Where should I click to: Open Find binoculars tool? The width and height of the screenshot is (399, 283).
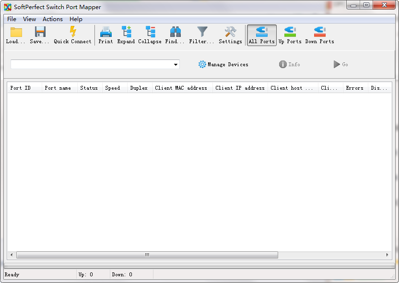tap(176, 32)
